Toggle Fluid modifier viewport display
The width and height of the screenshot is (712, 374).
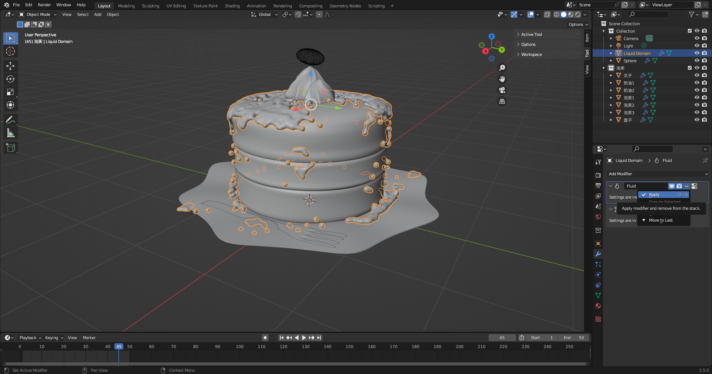point(672,186)
